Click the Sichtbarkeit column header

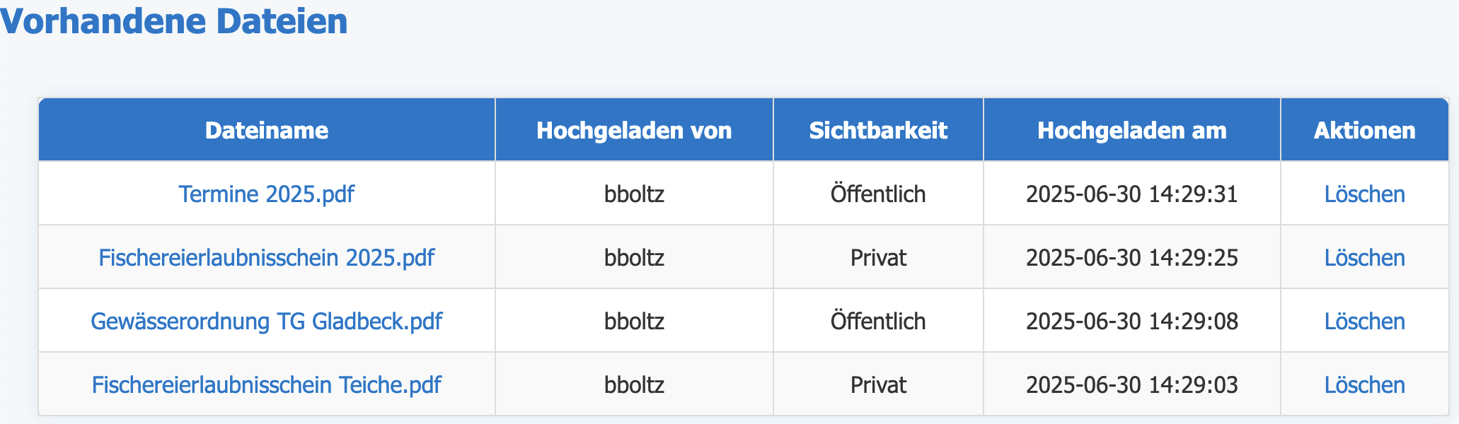click(878, 130)
